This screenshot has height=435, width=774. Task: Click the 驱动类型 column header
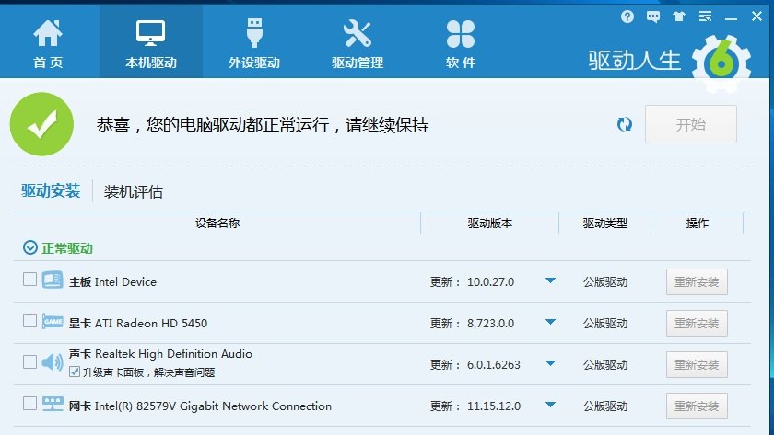[x=604, y=223]
